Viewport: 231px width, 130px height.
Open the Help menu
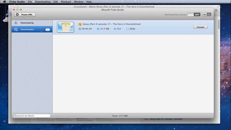click(x=89, y=2)
